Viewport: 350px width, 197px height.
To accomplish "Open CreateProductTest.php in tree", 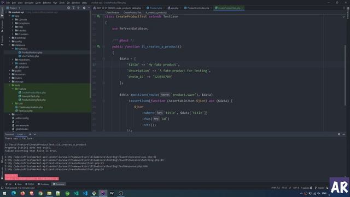I will pyautogui.click(x=33, y=92).
